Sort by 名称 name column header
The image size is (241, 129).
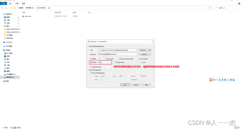[x=24, y=12]
